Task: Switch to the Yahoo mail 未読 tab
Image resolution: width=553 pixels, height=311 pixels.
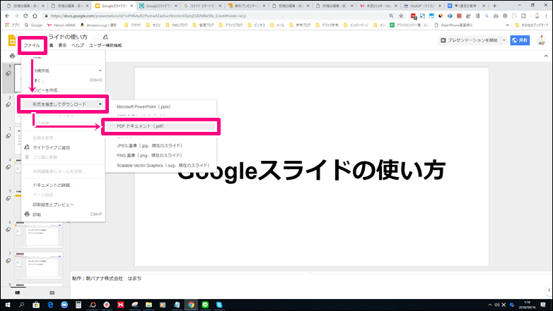Action: click(378, 6)
